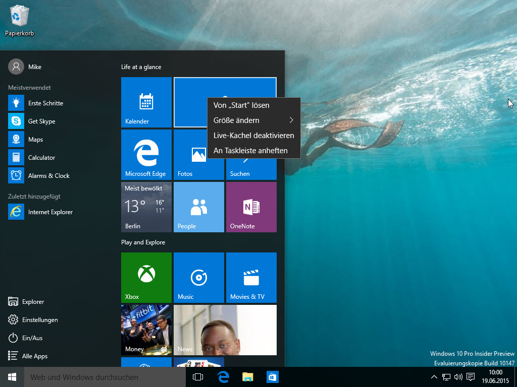
Task: Select "Live-Kachel deaktivieren" menu entry
Action: (x=254, y=136)
